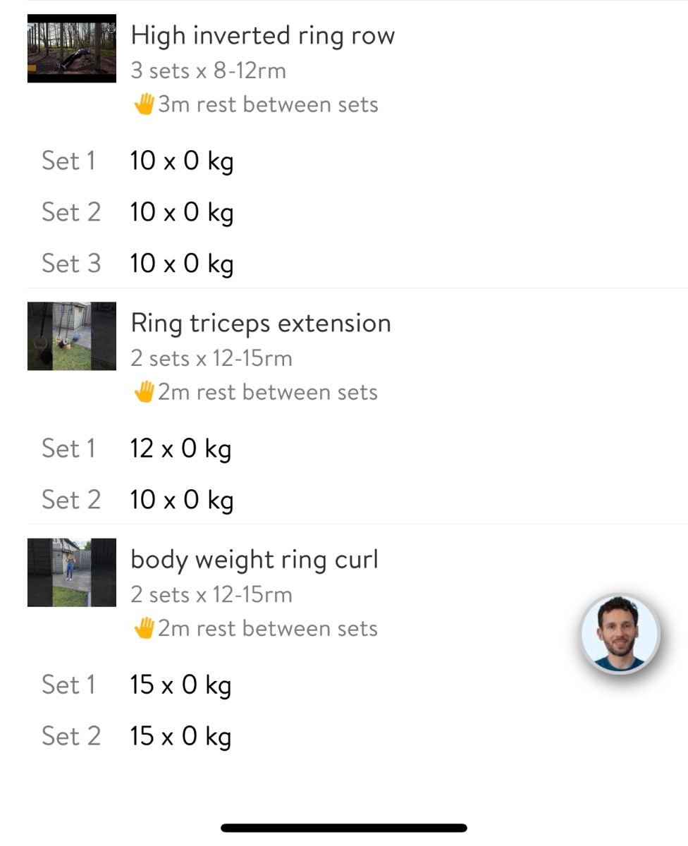Open the Ring triceps extension exercise
The width and height of the screenshot is (688, 846).
[x=260, y=324]
